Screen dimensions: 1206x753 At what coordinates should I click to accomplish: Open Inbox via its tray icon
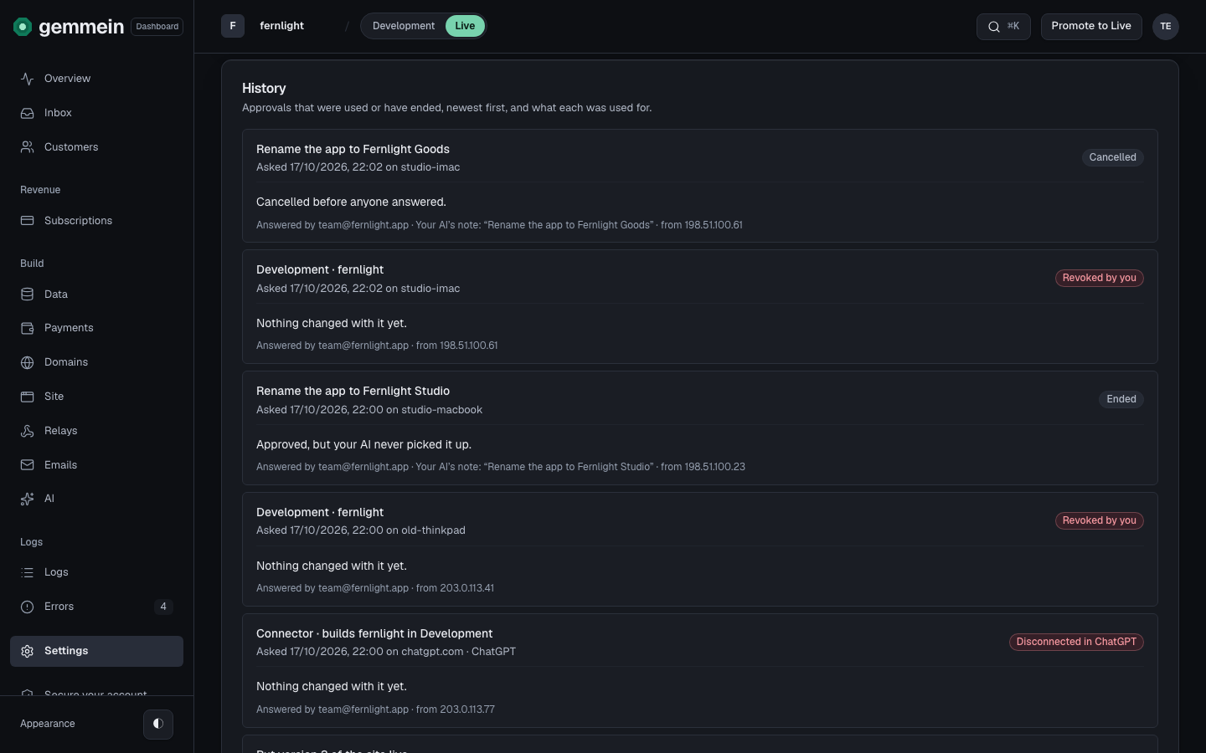point(28,113)
